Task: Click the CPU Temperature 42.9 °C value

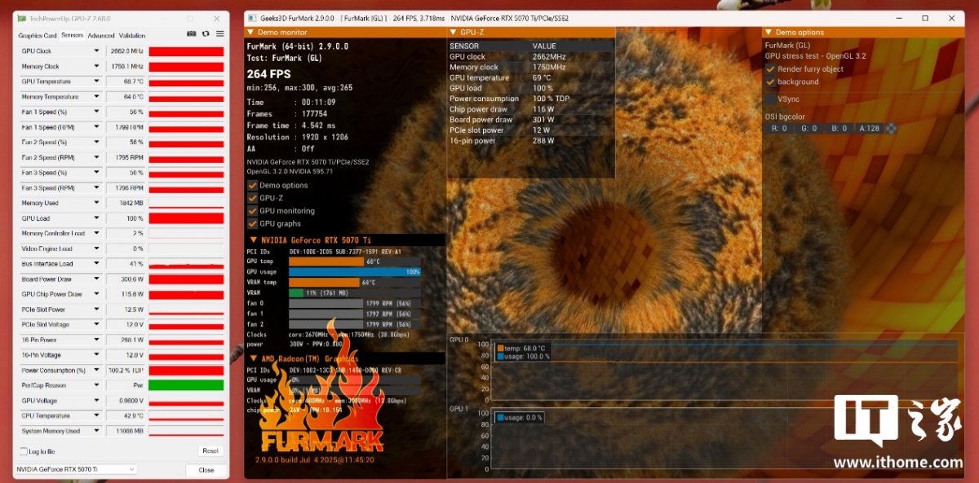Action: pos(125,415)
